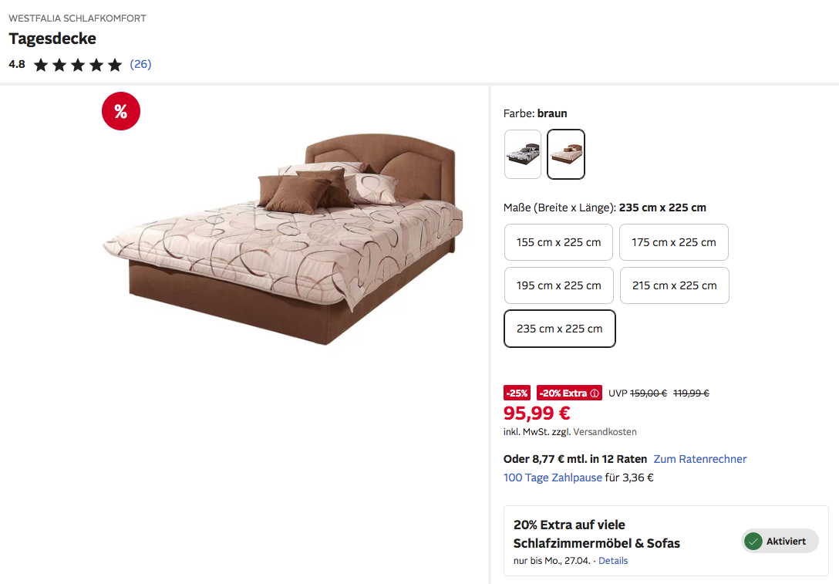Select the 235 cm x 225 cm size option
839x584 pixels.
pyautogui.click(x=560, y=329)
